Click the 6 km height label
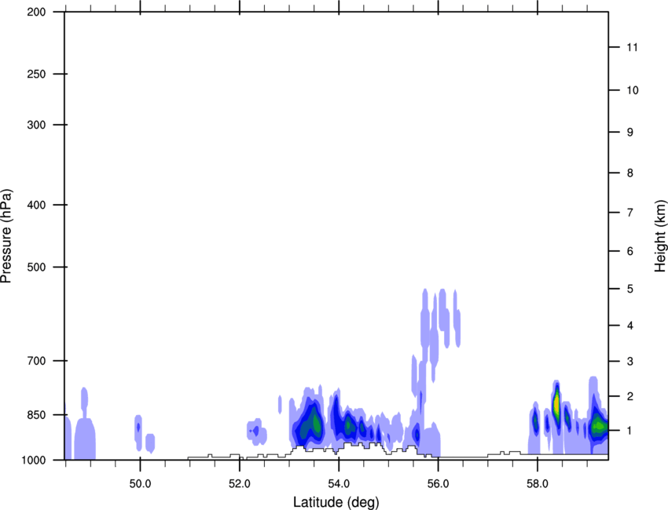 (630, 251)
